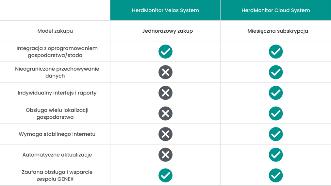331x186 pixels.
Task: Select the HerdMonitor Cloud System column header
Action: [276, 10]
